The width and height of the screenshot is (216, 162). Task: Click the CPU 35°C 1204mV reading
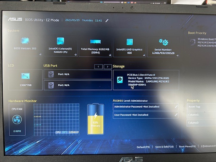coord(67,132)
